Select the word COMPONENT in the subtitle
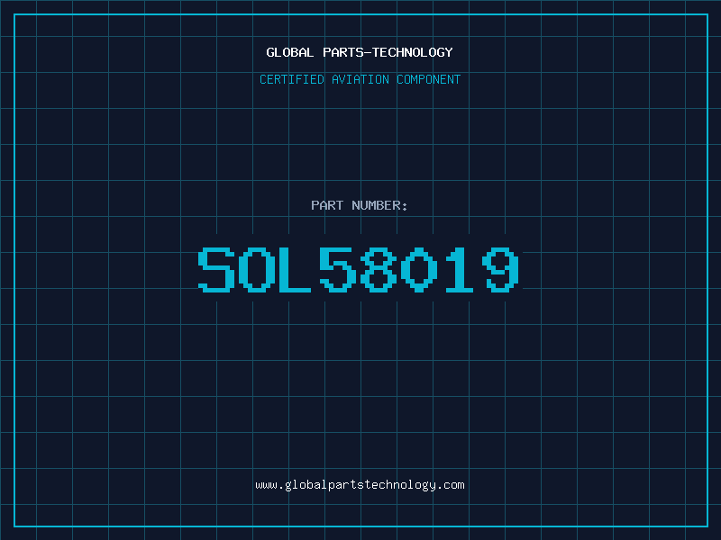The width and height of the screenshot is (721, 540). [x=429, y=79]
